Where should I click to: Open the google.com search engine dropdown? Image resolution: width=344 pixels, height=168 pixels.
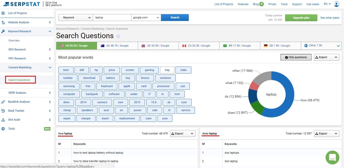[146, 17]
